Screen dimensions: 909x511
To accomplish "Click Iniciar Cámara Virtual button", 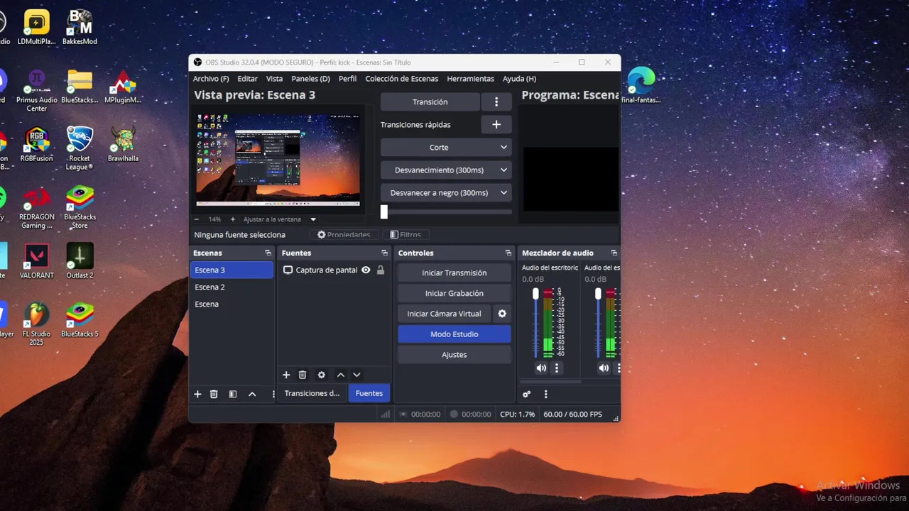I will click(444, 314).
